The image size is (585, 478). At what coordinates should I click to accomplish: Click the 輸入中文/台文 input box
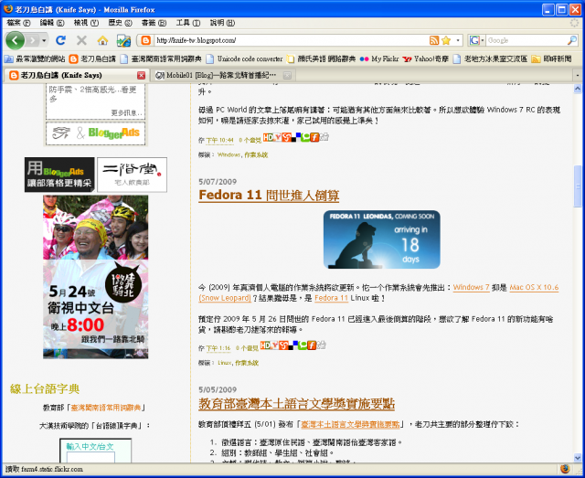(90, 458)
